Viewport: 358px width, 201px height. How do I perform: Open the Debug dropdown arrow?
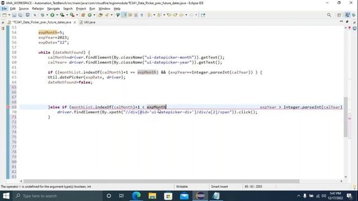[x=47, y=15]
